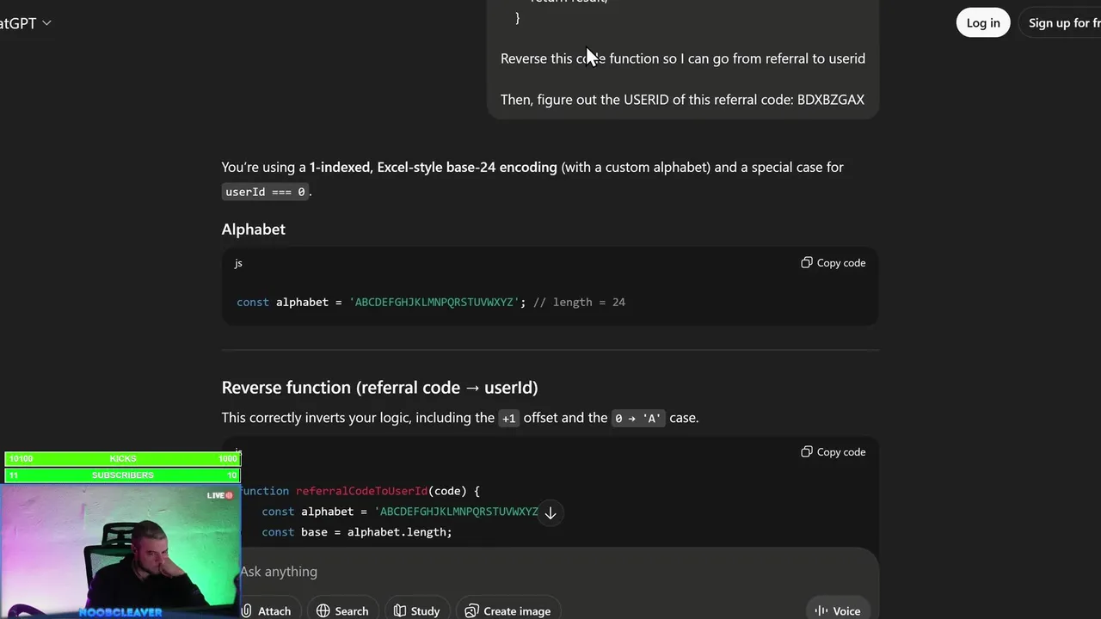Start Voice mode
Viewport: 1101px width, 619px height.
[837, 610]
